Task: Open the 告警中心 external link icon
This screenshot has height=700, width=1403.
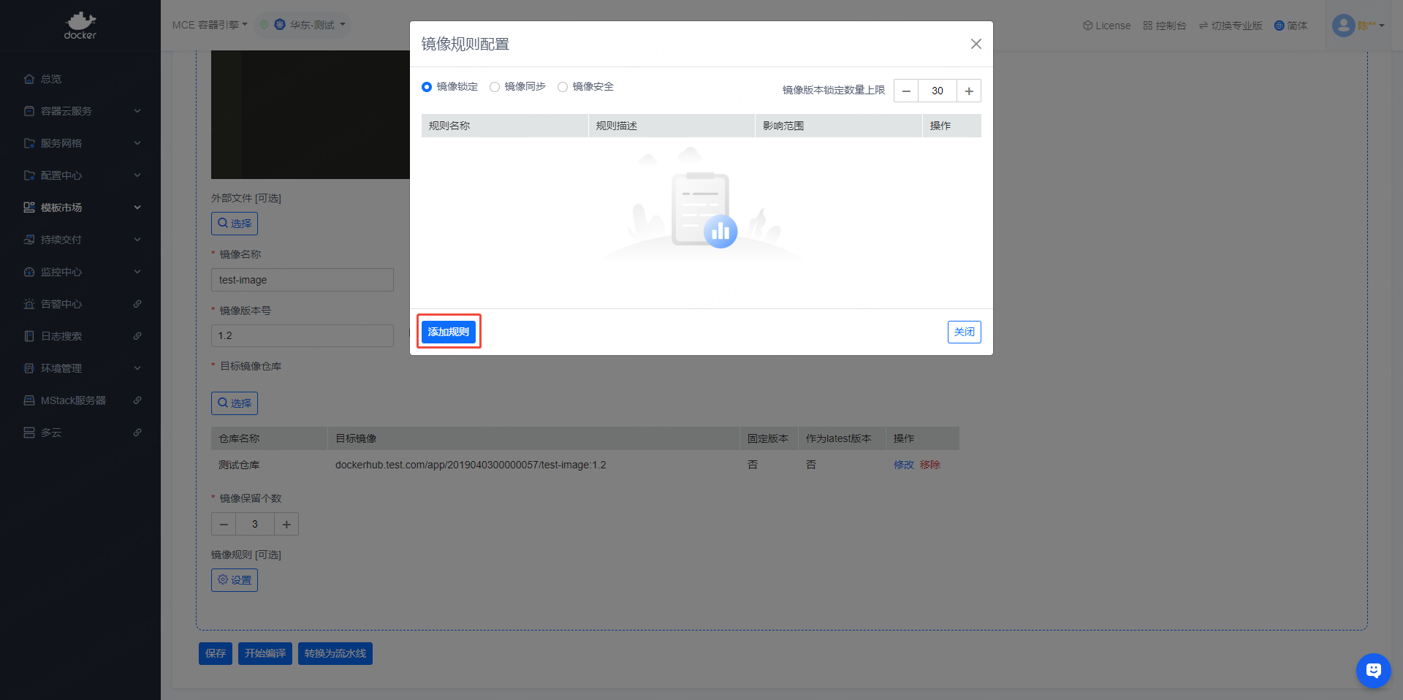Action: click(137, 304)
